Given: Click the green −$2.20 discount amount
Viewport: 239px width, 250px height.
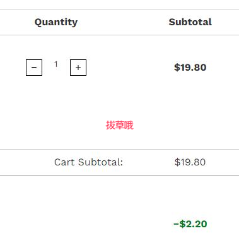Looking at the screenshot, I should 190,224.
